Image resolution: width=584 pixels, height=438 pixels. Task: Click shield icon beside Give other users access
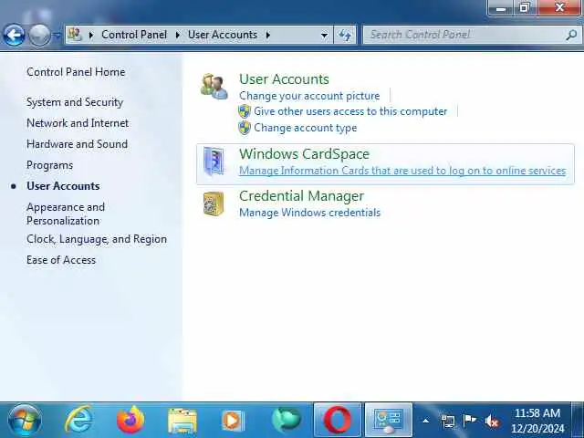245,111
